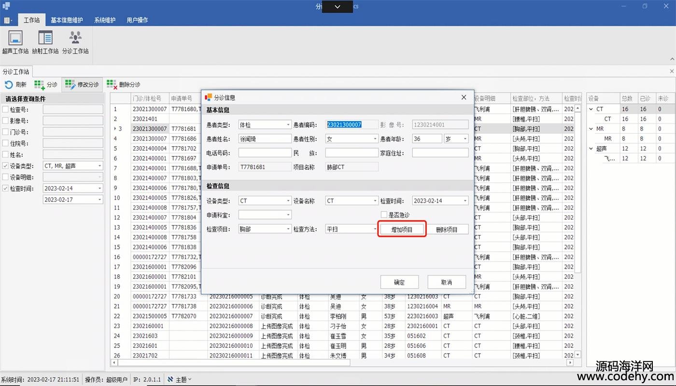Click the horizontal scrollbar under the table
Screen dimensions: 676x386
click(338, 362)
